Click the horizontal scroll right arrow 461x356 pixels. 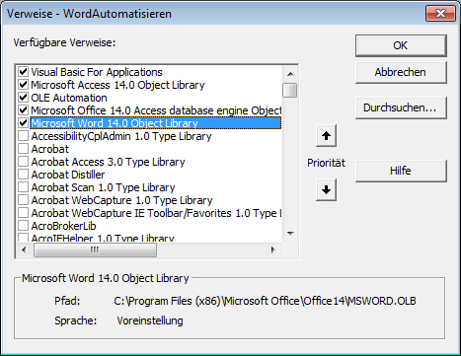tap(272, 249)
